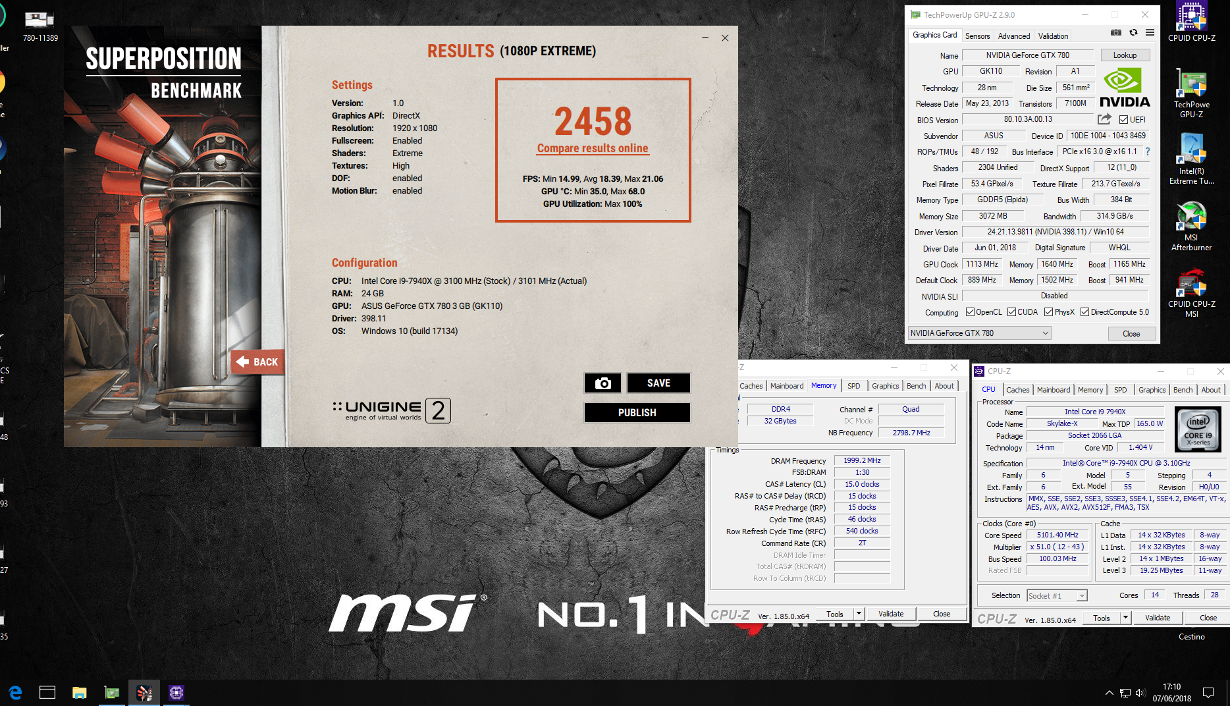Open Task View on the taskbar
This screenshot has width=1230, height=706.
pyautogui.click(x=47, y=692)
